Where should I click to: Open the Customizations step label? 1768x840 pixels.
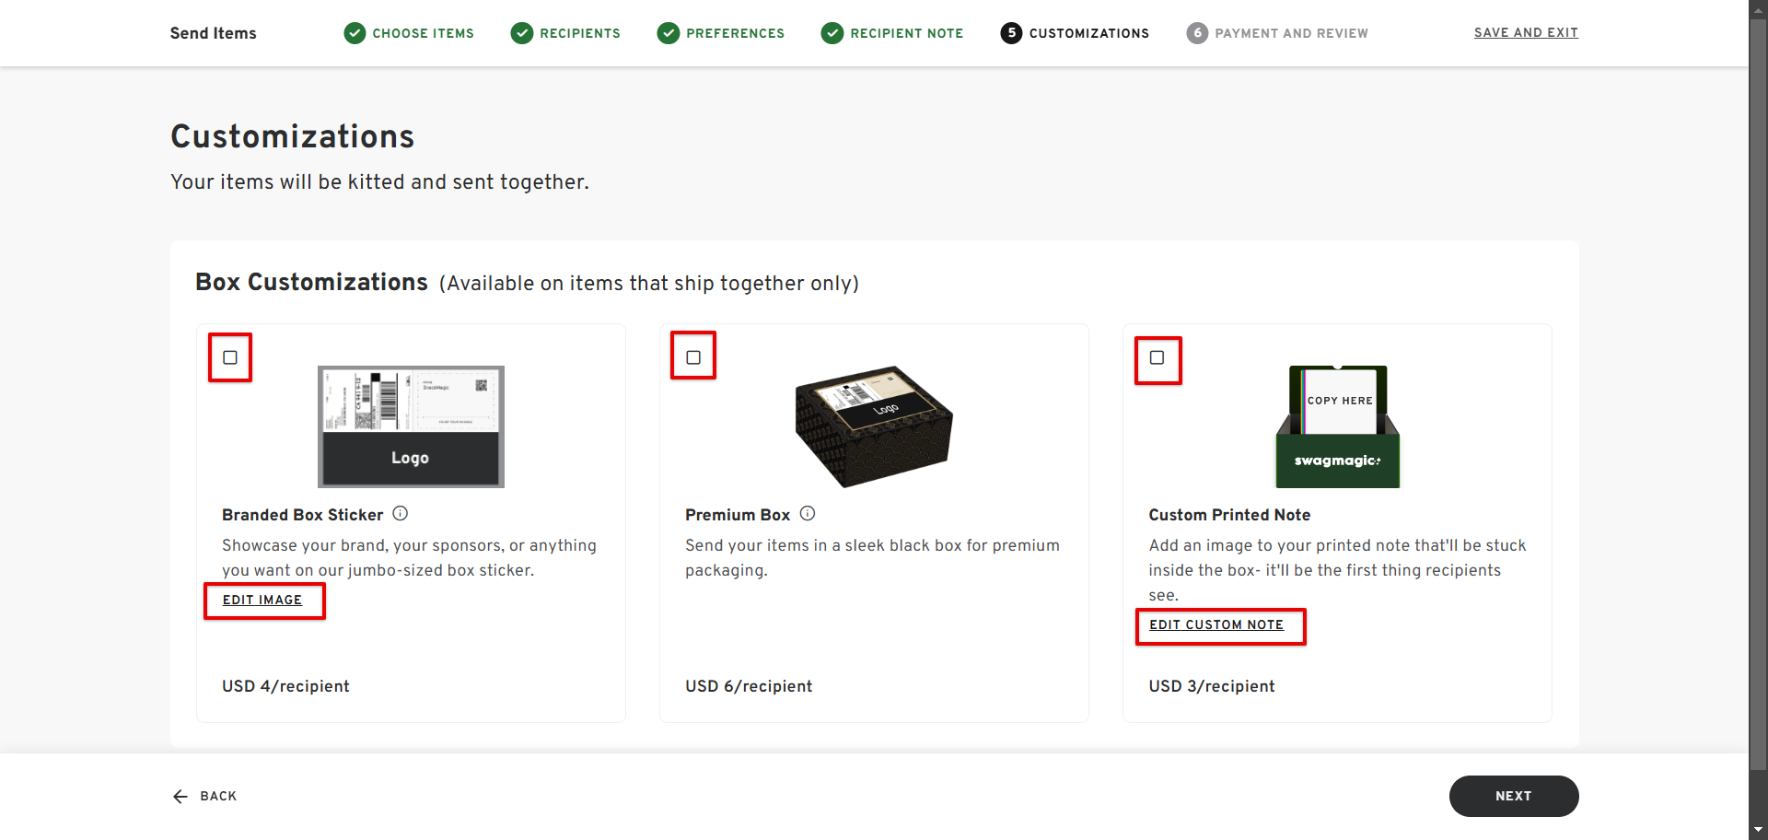click(1088, 33)
